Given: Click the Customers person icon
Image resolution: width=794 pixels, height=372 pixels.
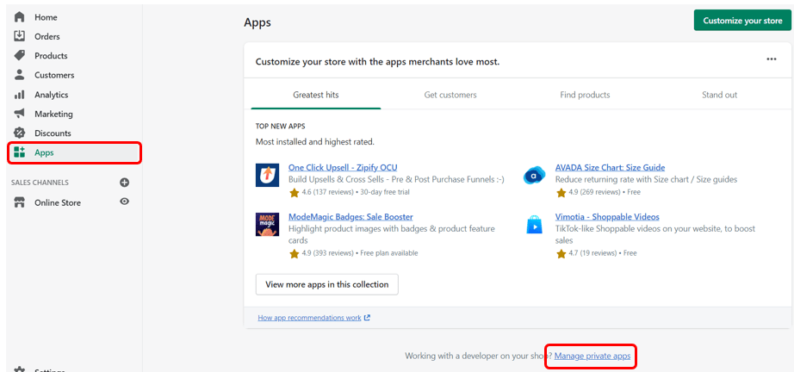Looking at the screenshot, I should pos(19,75).
